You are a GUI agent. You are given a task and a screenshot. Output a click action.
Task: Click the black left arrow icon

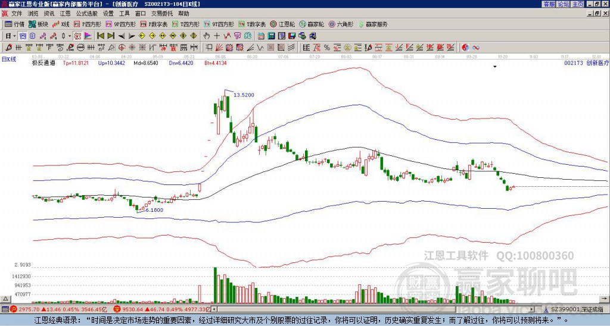[x=122, y=36]
